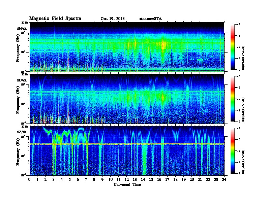Click the "24" hour tick label

coord(224,179)
